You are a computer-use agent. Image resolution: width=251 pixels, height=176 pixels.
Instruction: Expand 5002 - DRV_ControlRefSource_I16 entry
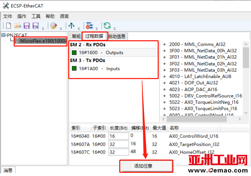(x=164, y=96)
